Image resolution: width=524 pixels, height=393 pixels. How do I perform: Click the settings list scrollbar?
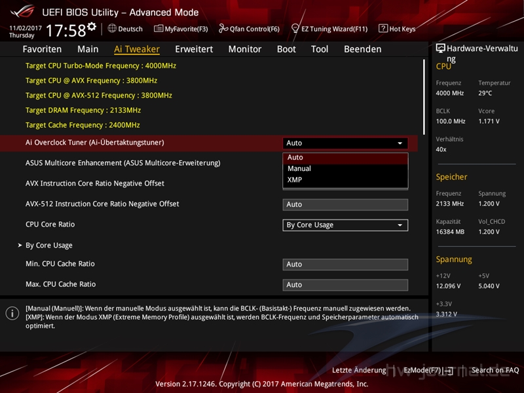click(424, 97)
